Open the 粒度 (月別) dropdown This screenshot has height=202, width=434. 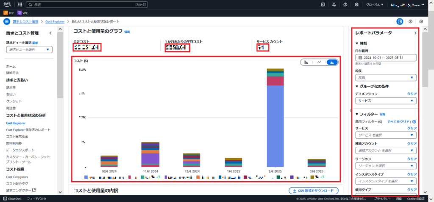(x=386, y=78)
